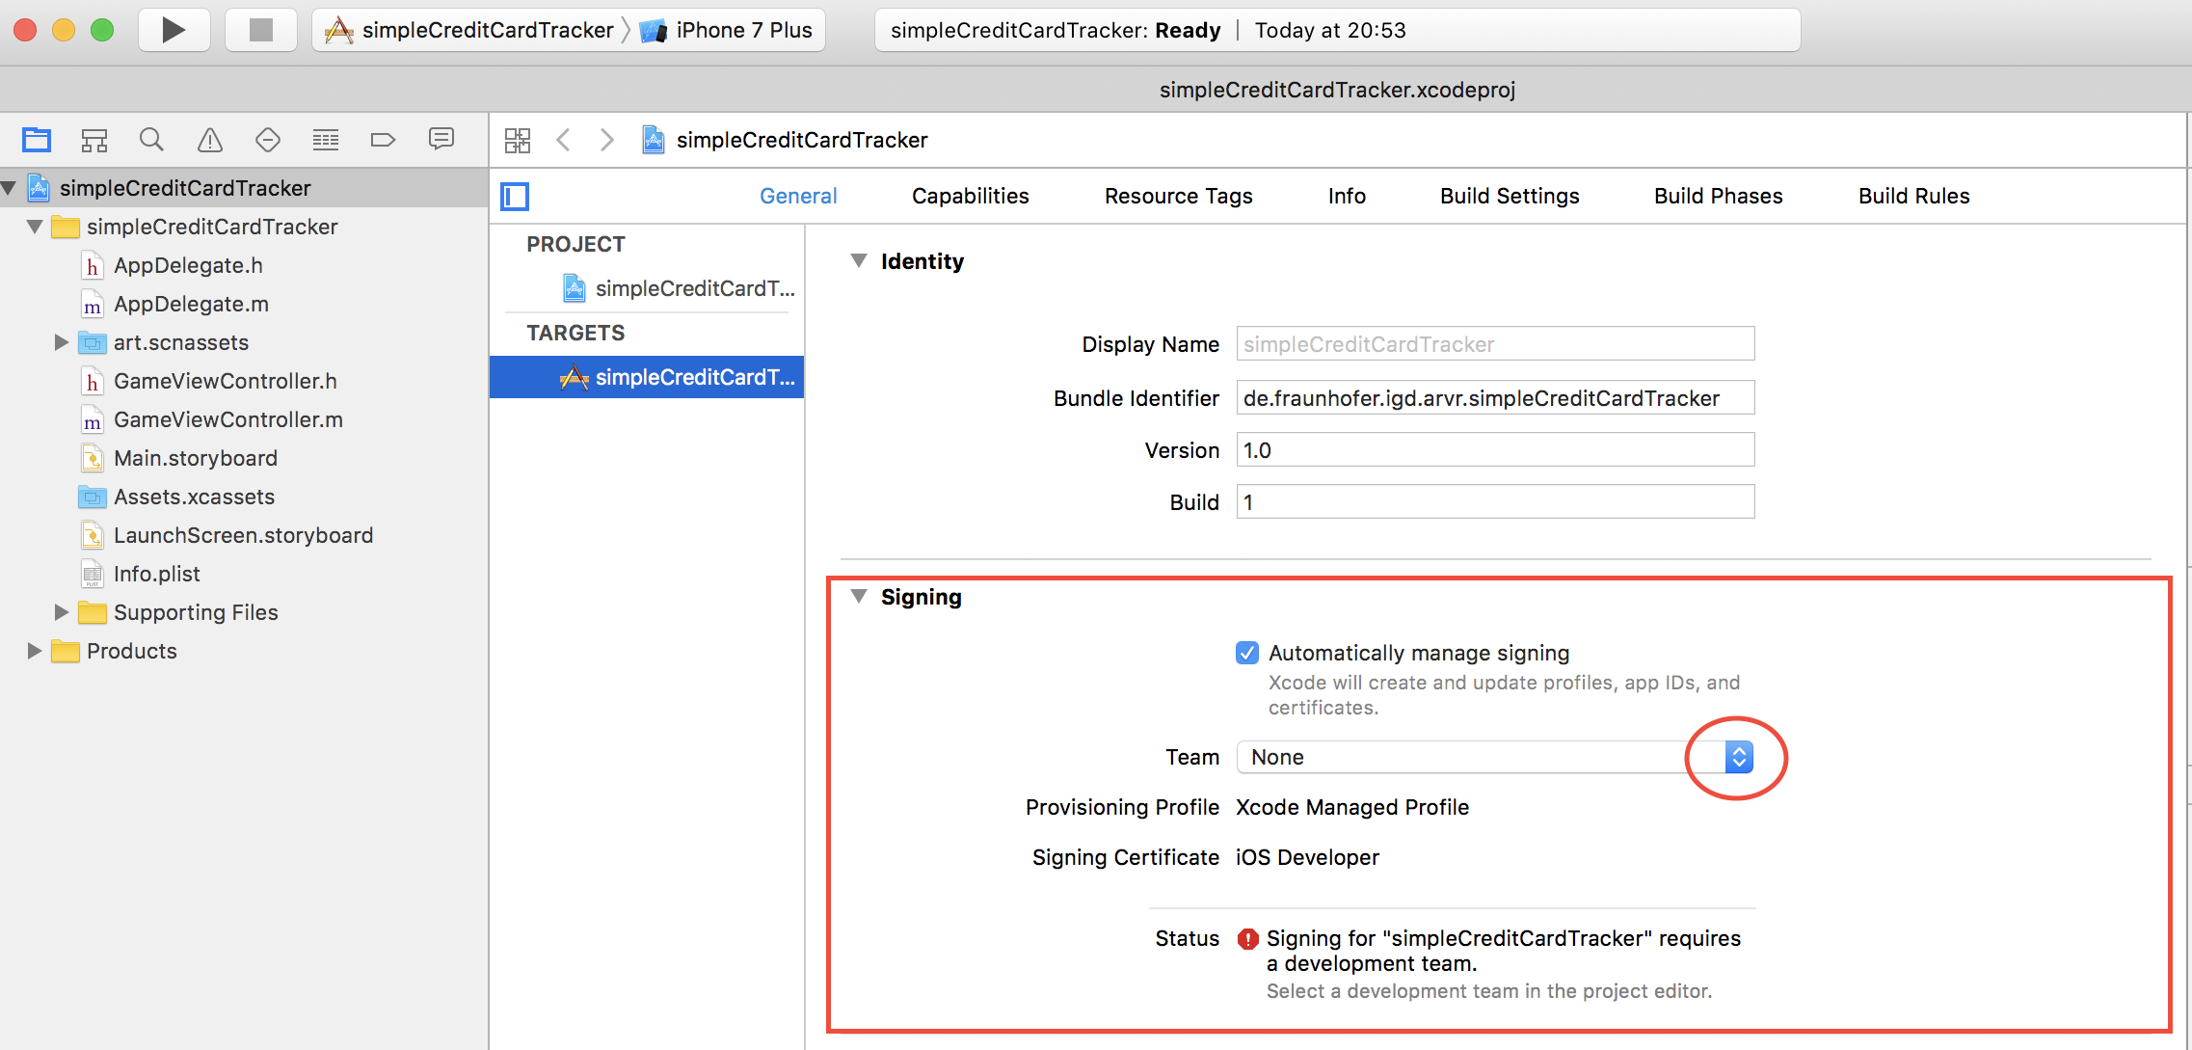Open the Team dropdown set to None
This screenshot has height=1050, width=2192.
click(1738, 757)
